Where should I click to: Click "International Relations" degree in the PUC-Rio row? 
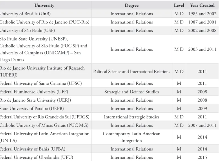pos(132,22)
